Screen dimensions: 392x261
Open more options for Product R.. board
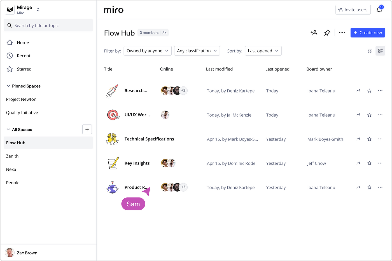click(380, 187)
